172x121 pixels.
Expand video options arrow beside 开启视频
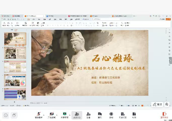point(57,115)
